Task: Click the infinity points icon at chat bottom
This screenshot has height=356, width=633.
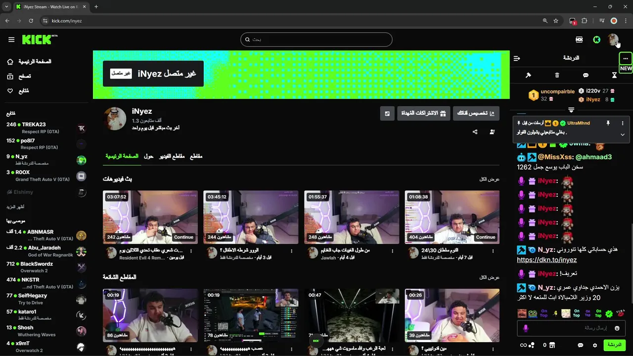Action: [x=523, y=345]
